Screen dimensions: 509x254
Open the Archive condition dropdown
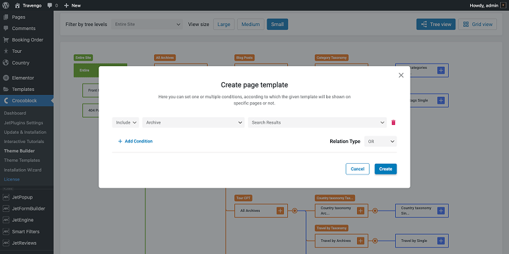(193, 122)
